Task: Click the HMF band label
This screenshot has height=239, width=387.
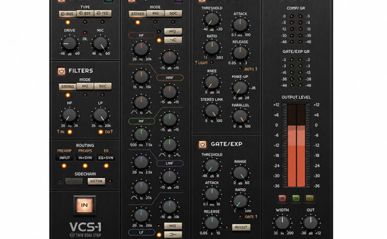Action: [170, 77]
